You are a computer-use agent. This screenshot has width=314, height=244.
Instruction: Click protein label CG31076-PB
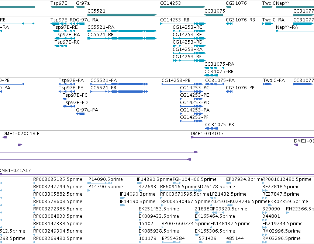coord(240,88)
